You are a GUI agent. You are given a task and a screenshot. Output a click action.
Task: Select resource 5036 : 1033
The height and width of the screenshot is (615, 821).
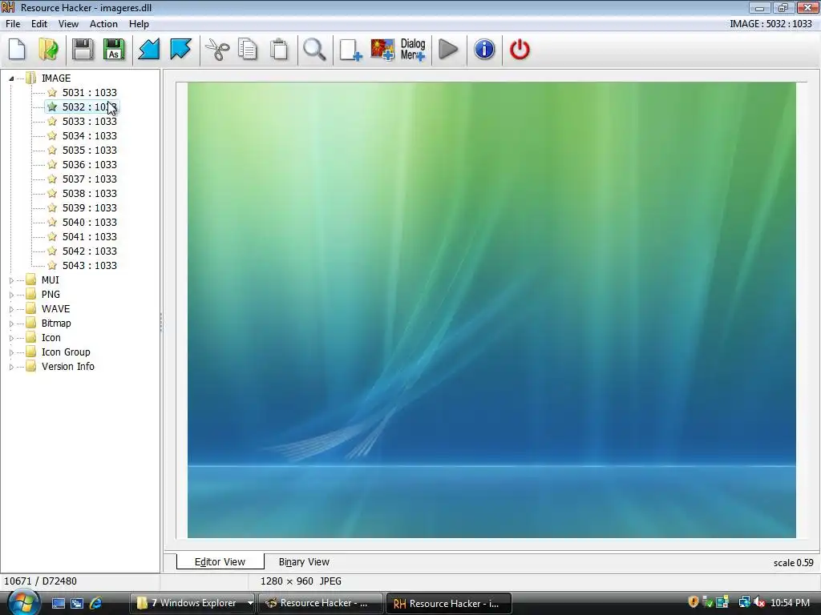90,165
